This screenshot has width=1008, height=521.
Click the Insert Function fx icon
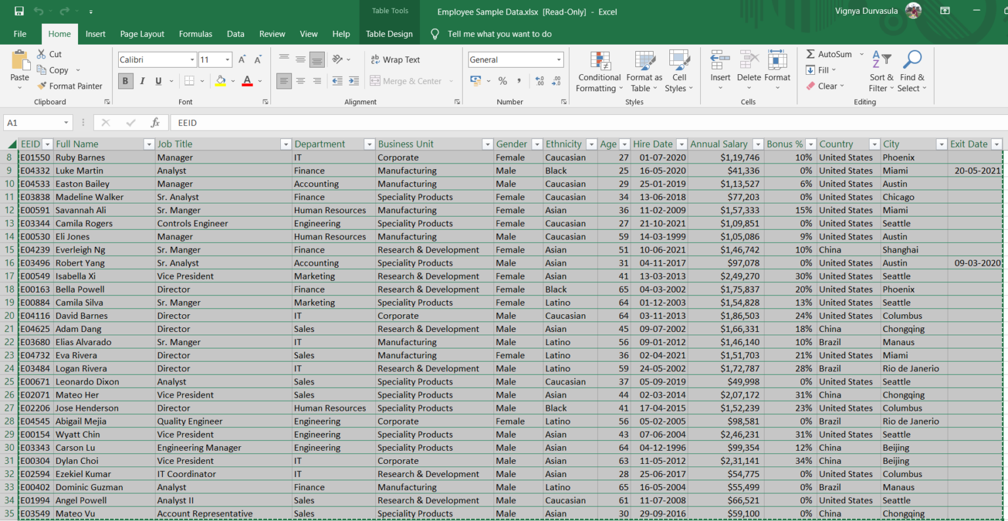tap(155, 123)
